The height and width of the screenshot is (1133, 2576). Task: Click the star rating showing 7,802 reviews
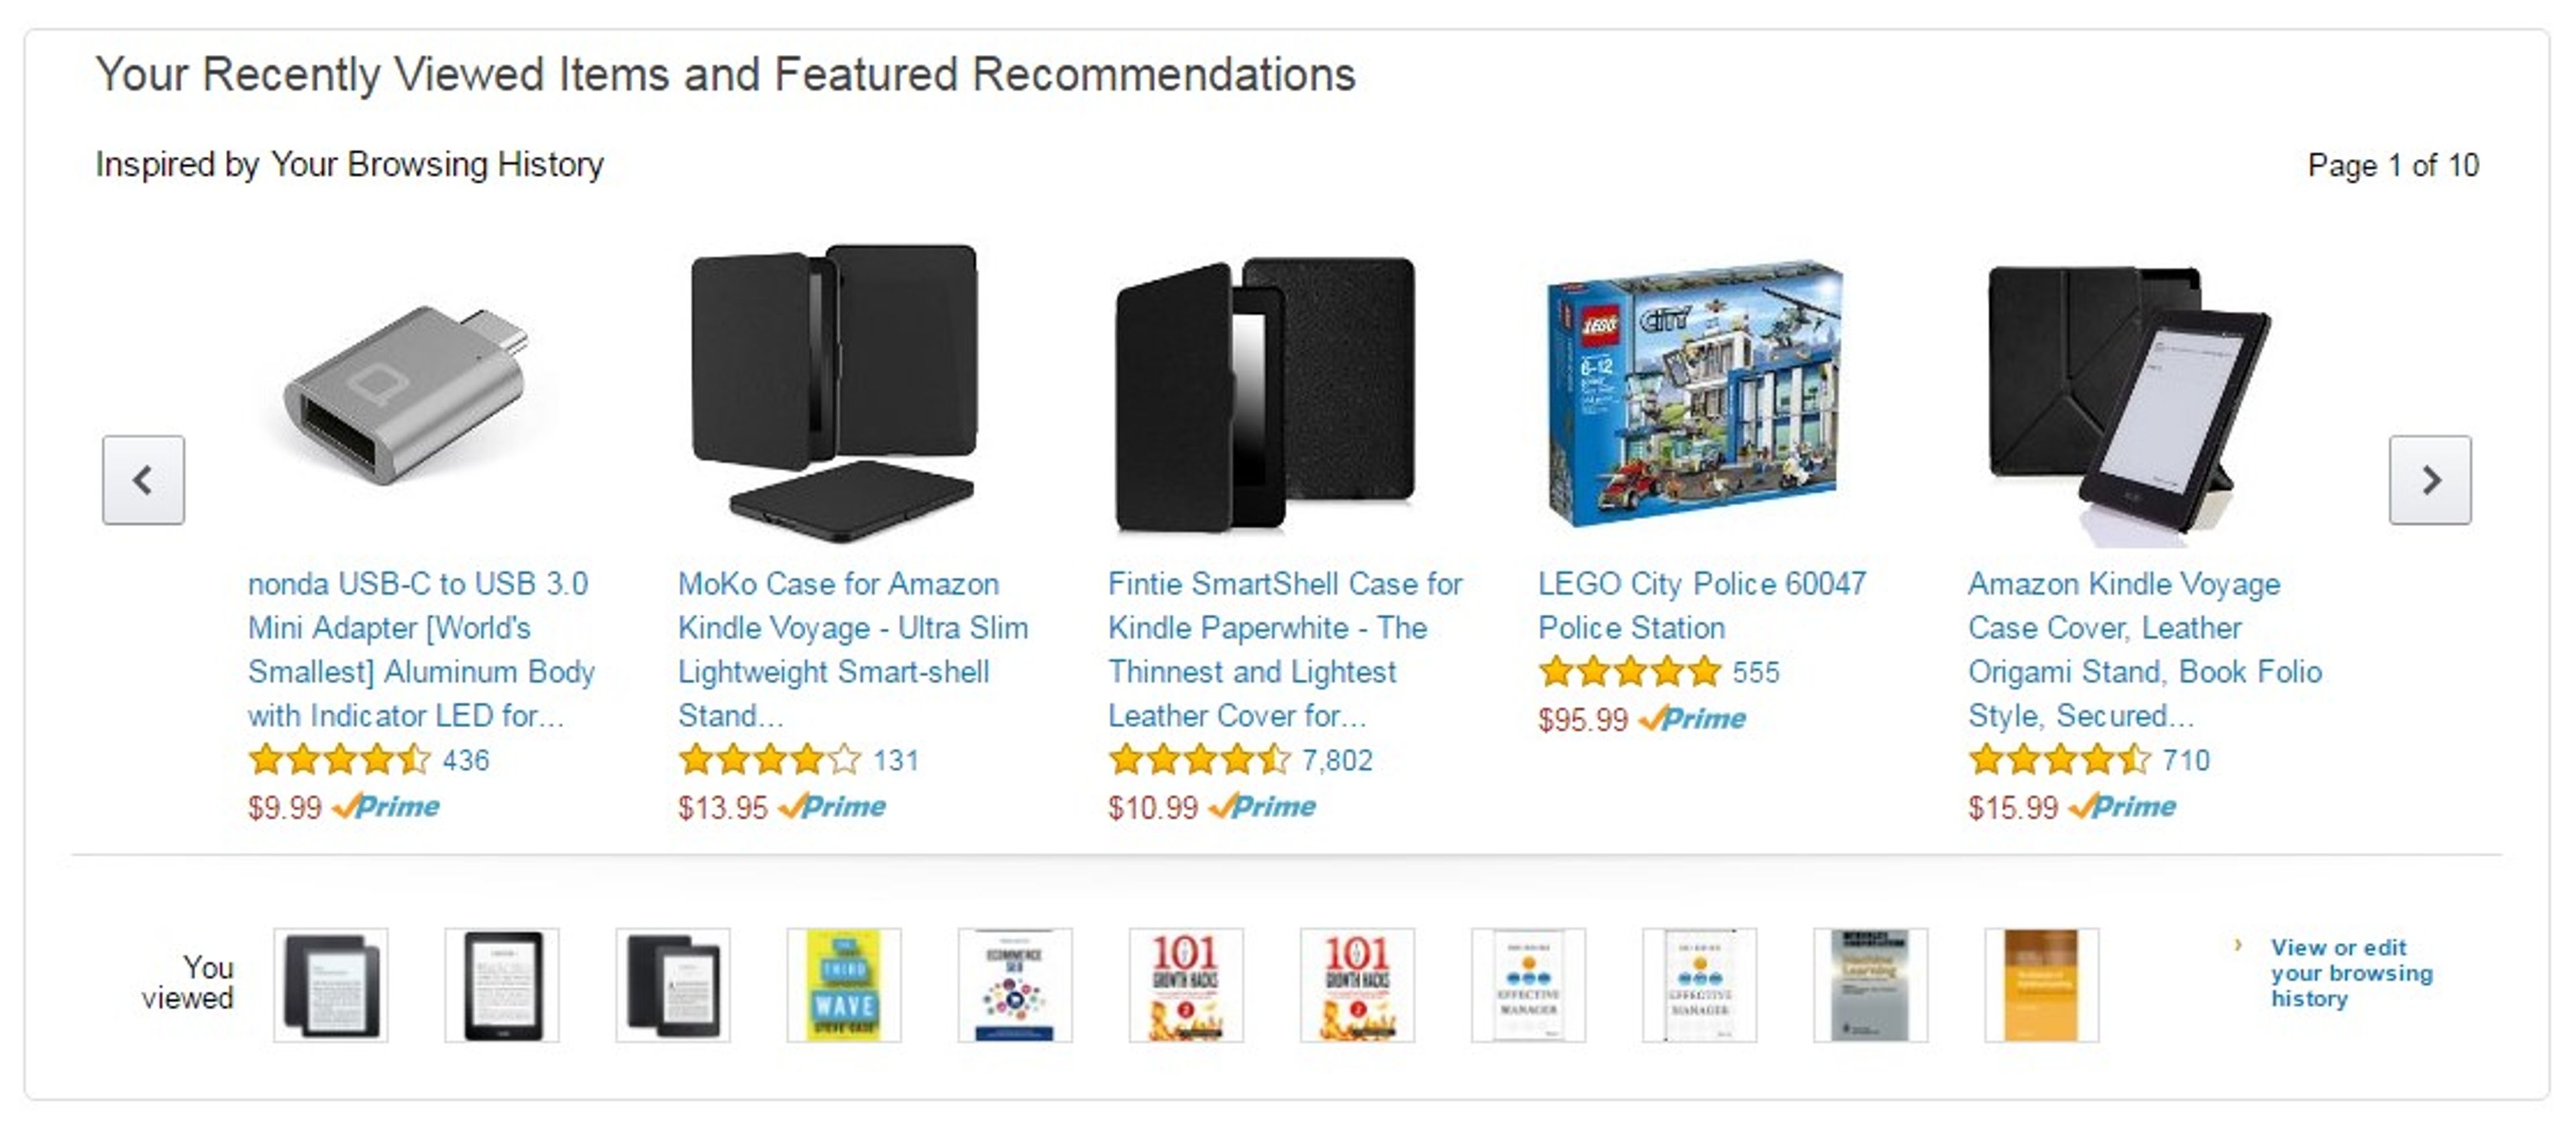1195,761
